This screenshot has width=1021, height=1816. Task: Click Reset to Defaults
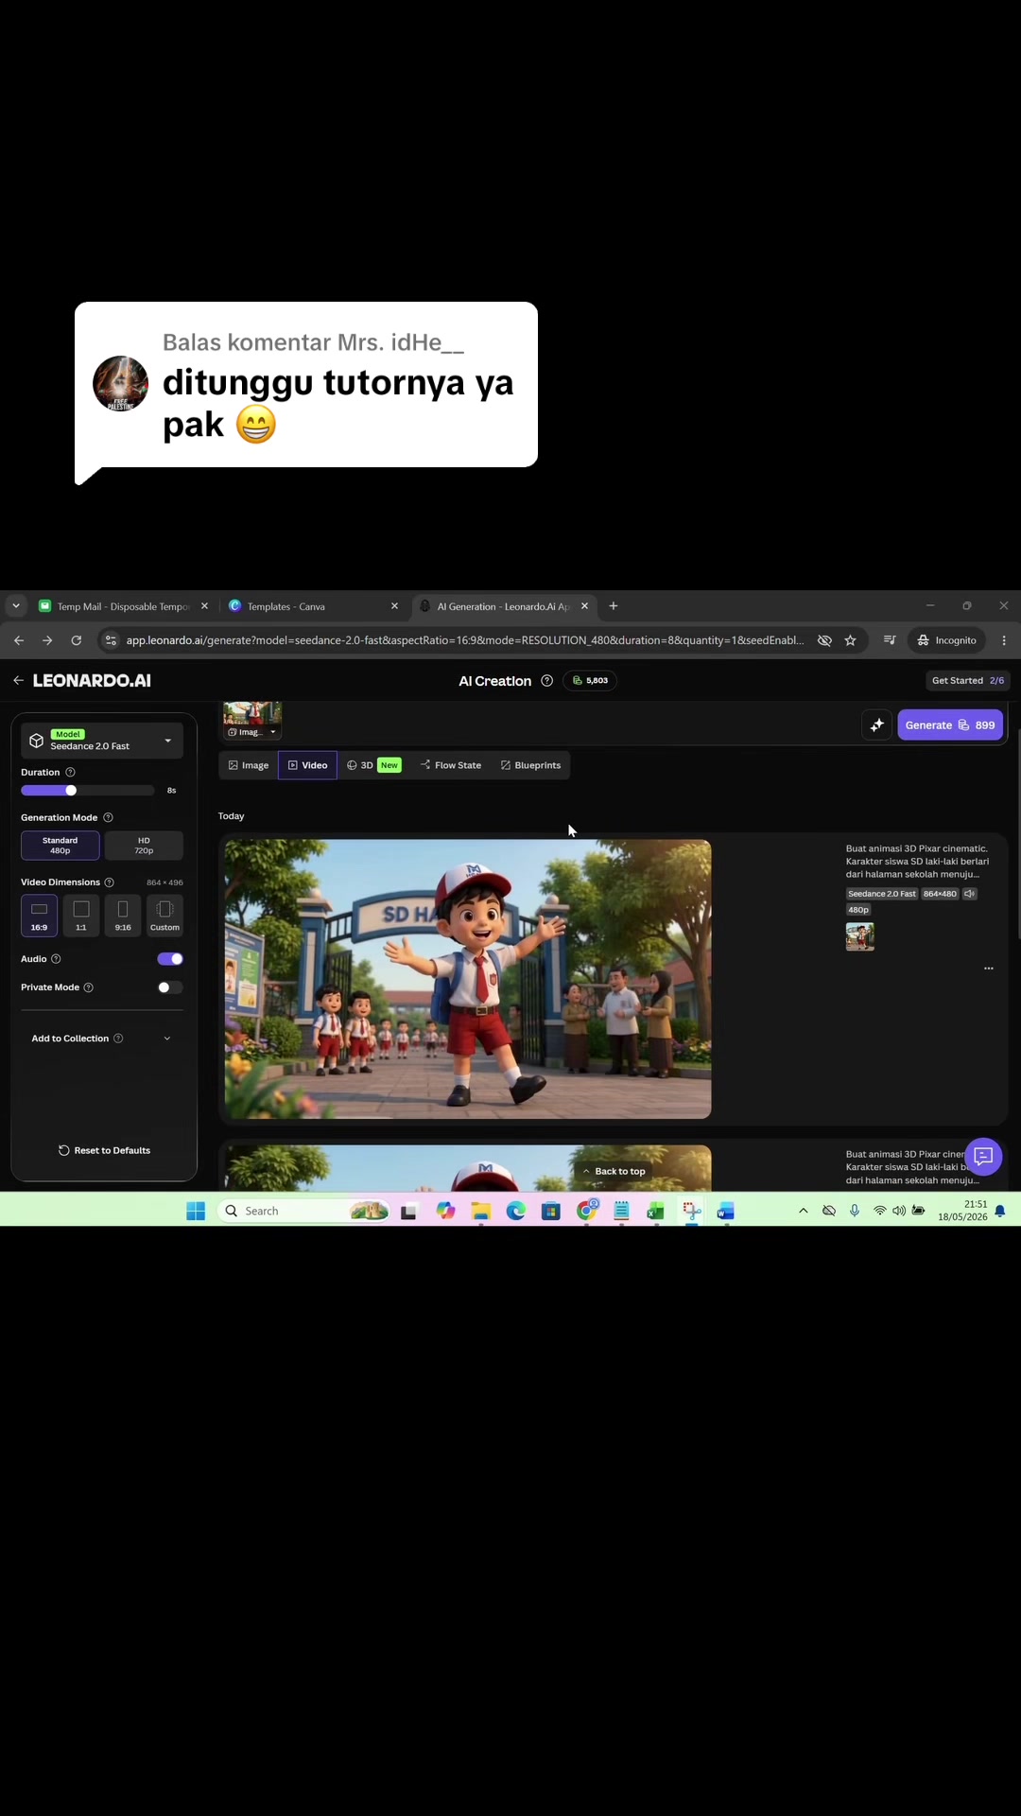point(104,1150)
